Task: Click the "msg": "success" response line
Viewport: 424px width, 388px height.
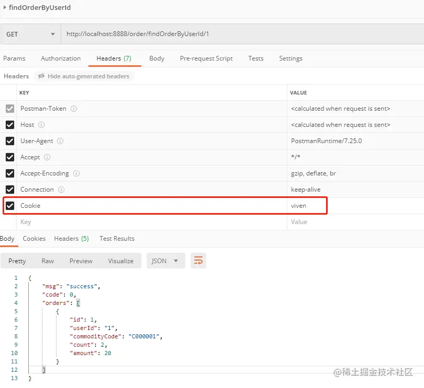Action: tap(71, 287)
